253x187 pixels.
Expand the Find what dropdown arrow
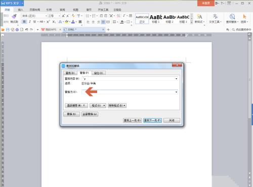[x=176, y=79]
